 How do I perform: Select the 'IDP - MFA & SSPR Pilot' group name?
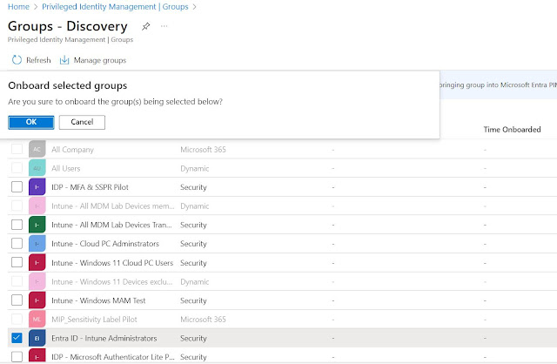point(90,187)
